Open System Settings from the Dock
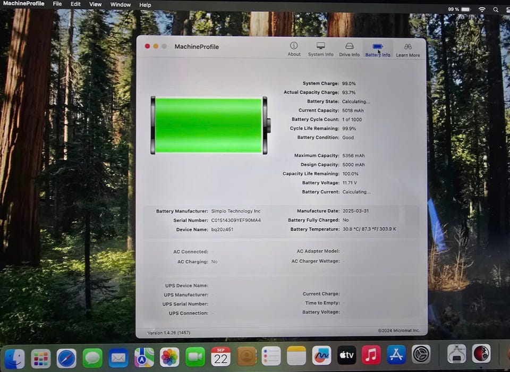The height and width of the screenshot is (372, 510). point(421,354)
